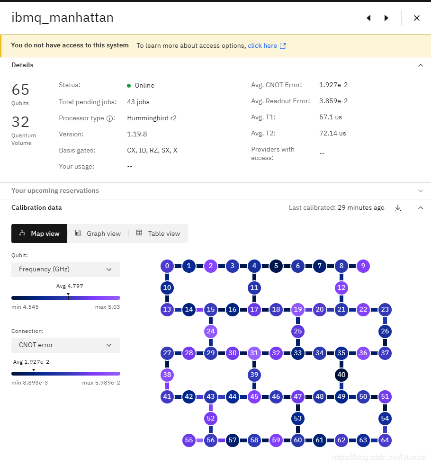Select qubit 33 on the map
Viewport: 431px width, 466px height.
tap(298, 353)
